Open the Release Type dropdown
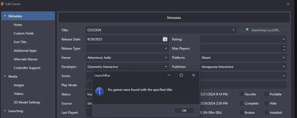This screenshot has height=118, width=297. [x=166, y=48]
